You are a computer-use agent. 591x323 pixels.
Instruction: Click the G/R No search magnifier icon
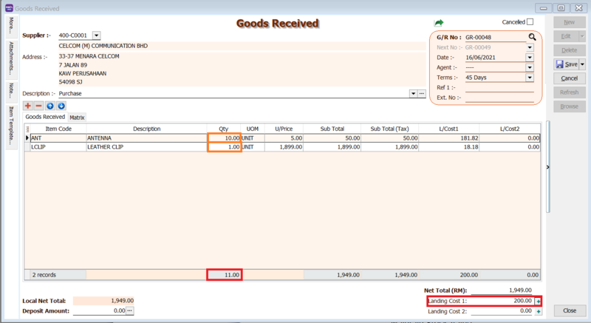click(531, 36)
